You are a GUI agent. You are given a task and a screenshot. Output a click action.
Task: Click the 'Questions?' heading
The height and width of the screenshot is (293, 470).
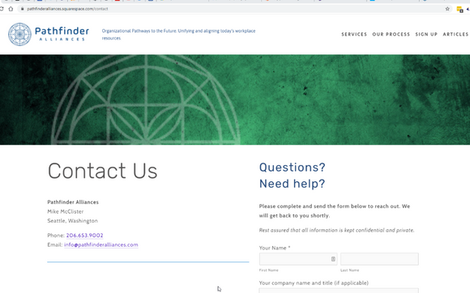[293, 168]
